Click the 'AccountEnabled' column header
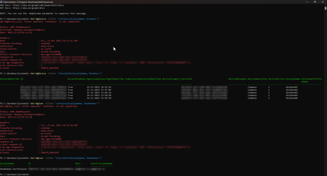 click(77, 79)
